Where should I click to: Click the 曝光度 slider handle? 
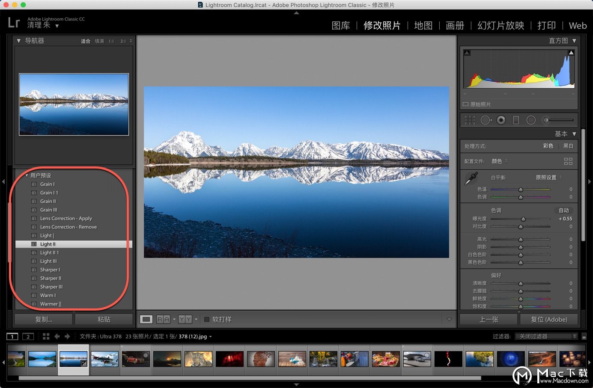[x=523, y=219]
